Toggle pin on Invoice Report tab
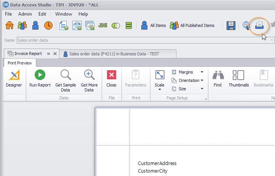This screenshot has height=176, width=275. click(x=48, y=54)
